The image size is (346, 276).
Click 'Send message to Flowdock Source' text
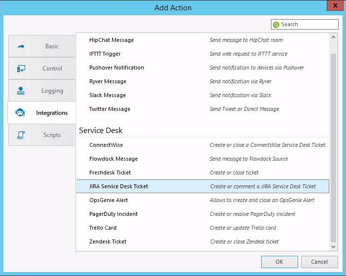[249, 159]
